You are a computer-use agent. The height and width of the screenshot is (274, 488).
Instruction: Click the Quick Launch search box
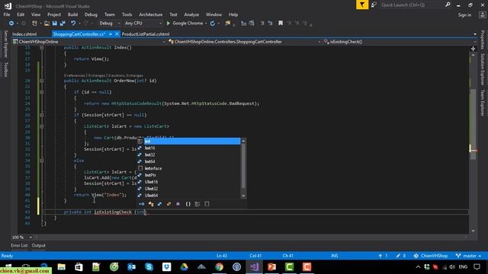click(412, 5)
